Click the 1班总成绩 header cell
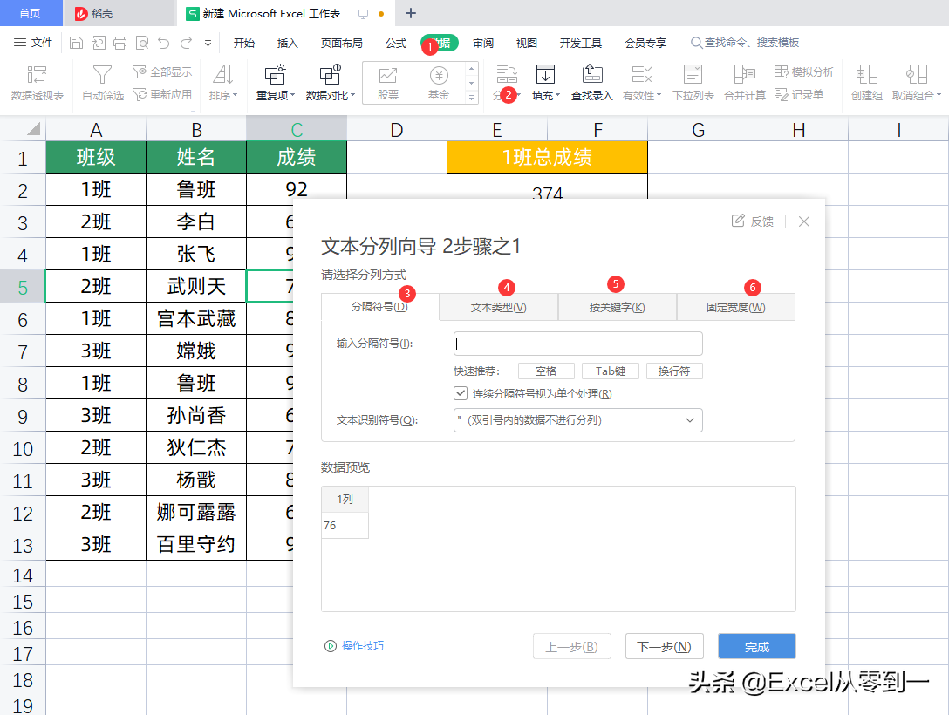 click(547, 157)
